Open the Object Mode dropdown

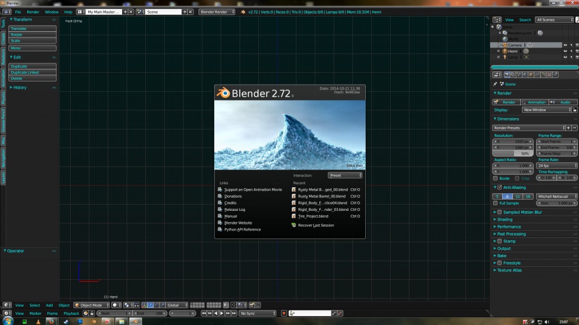pos(92,305)
